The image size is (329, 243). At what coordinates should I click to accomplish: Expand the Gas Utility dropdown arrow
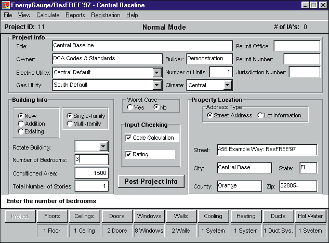pos(157,85)
